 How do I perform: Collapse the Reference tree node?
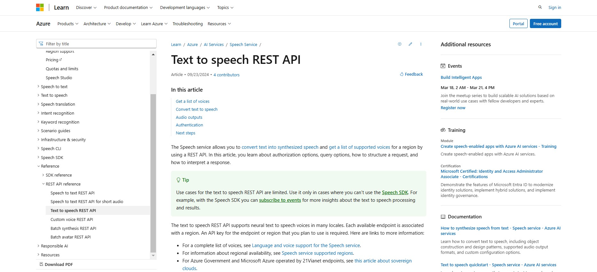[38, 166]
